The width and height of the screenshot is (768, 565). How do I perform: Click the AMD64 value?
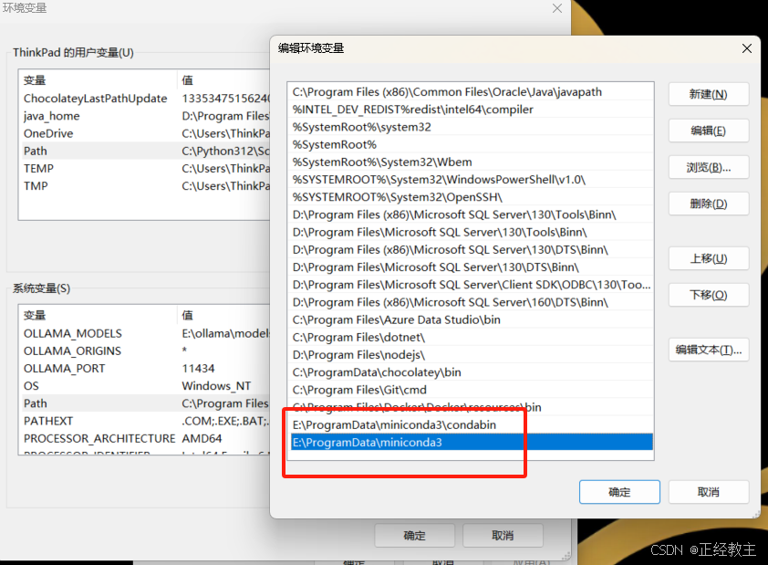click(202, 438)
